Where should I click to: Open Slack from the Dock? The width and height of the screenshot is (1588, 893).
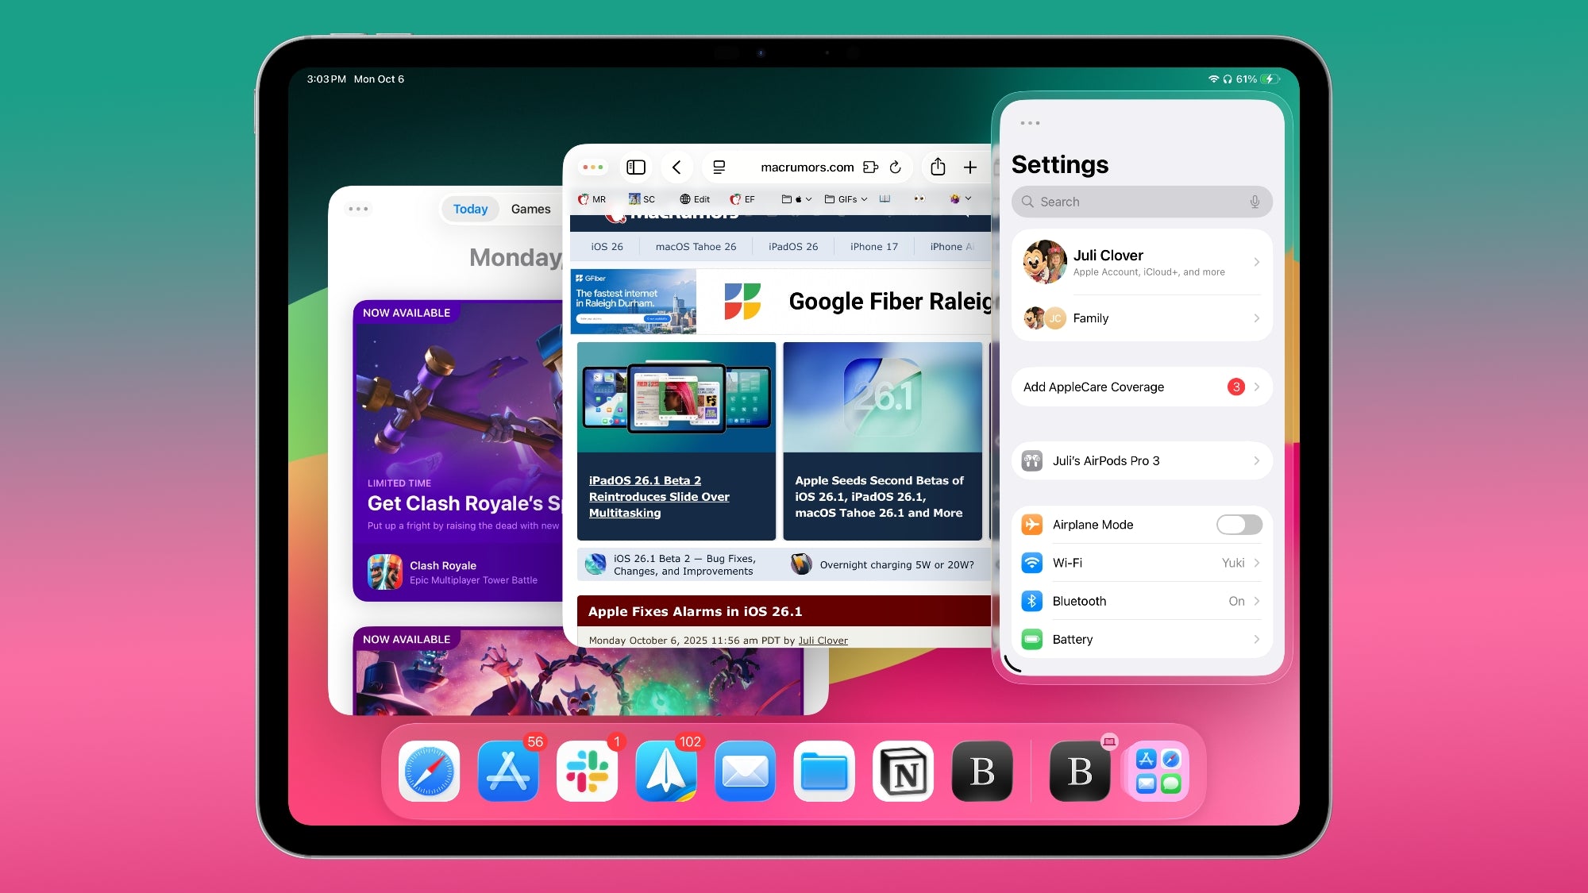tap(588, 771)
